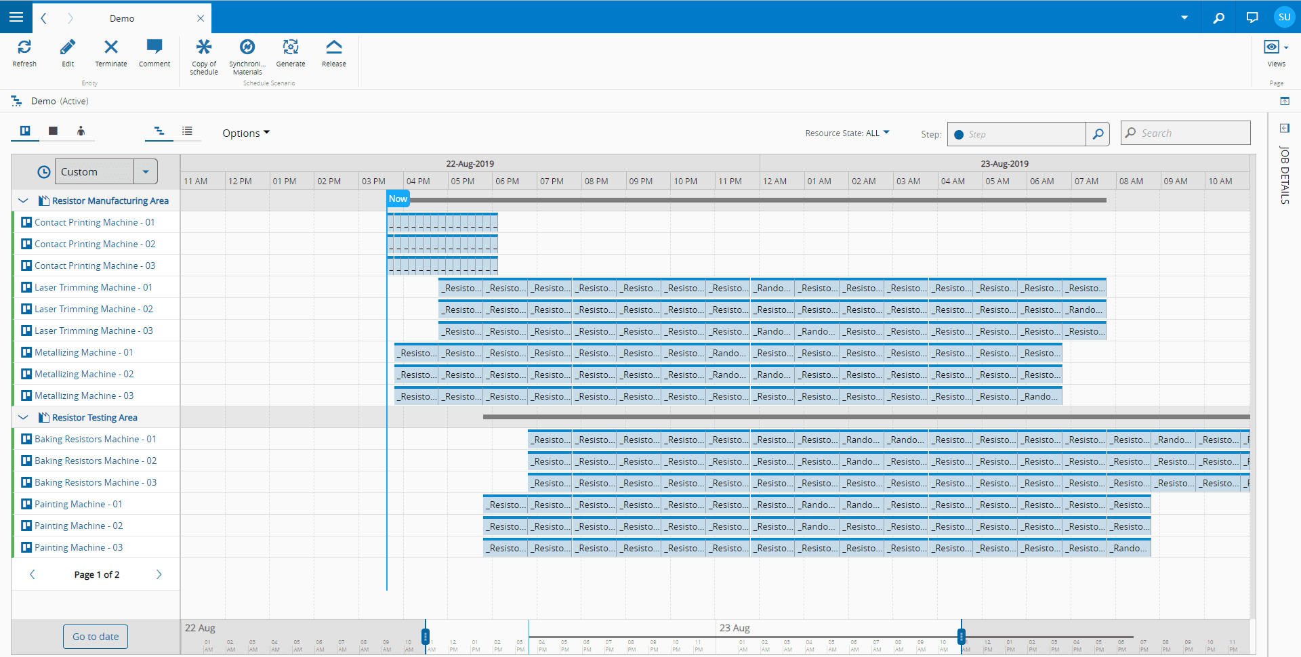Image resolution: width=1301 pixels, height=657 pixels.
Task: Open Copy of schedule tool
Action: pos(204,47)
